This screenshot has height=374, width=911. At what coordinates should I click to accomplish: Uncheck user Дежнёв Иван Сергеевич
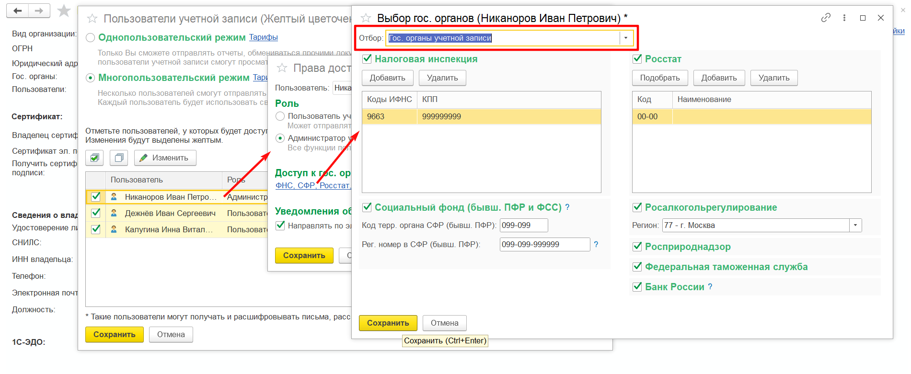click(96, 213)
